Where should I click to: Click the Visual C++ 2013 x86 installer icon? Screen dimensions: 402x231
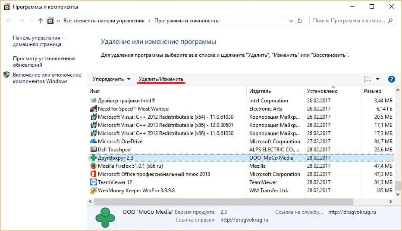pyautogui.click(x=94, y=125)
